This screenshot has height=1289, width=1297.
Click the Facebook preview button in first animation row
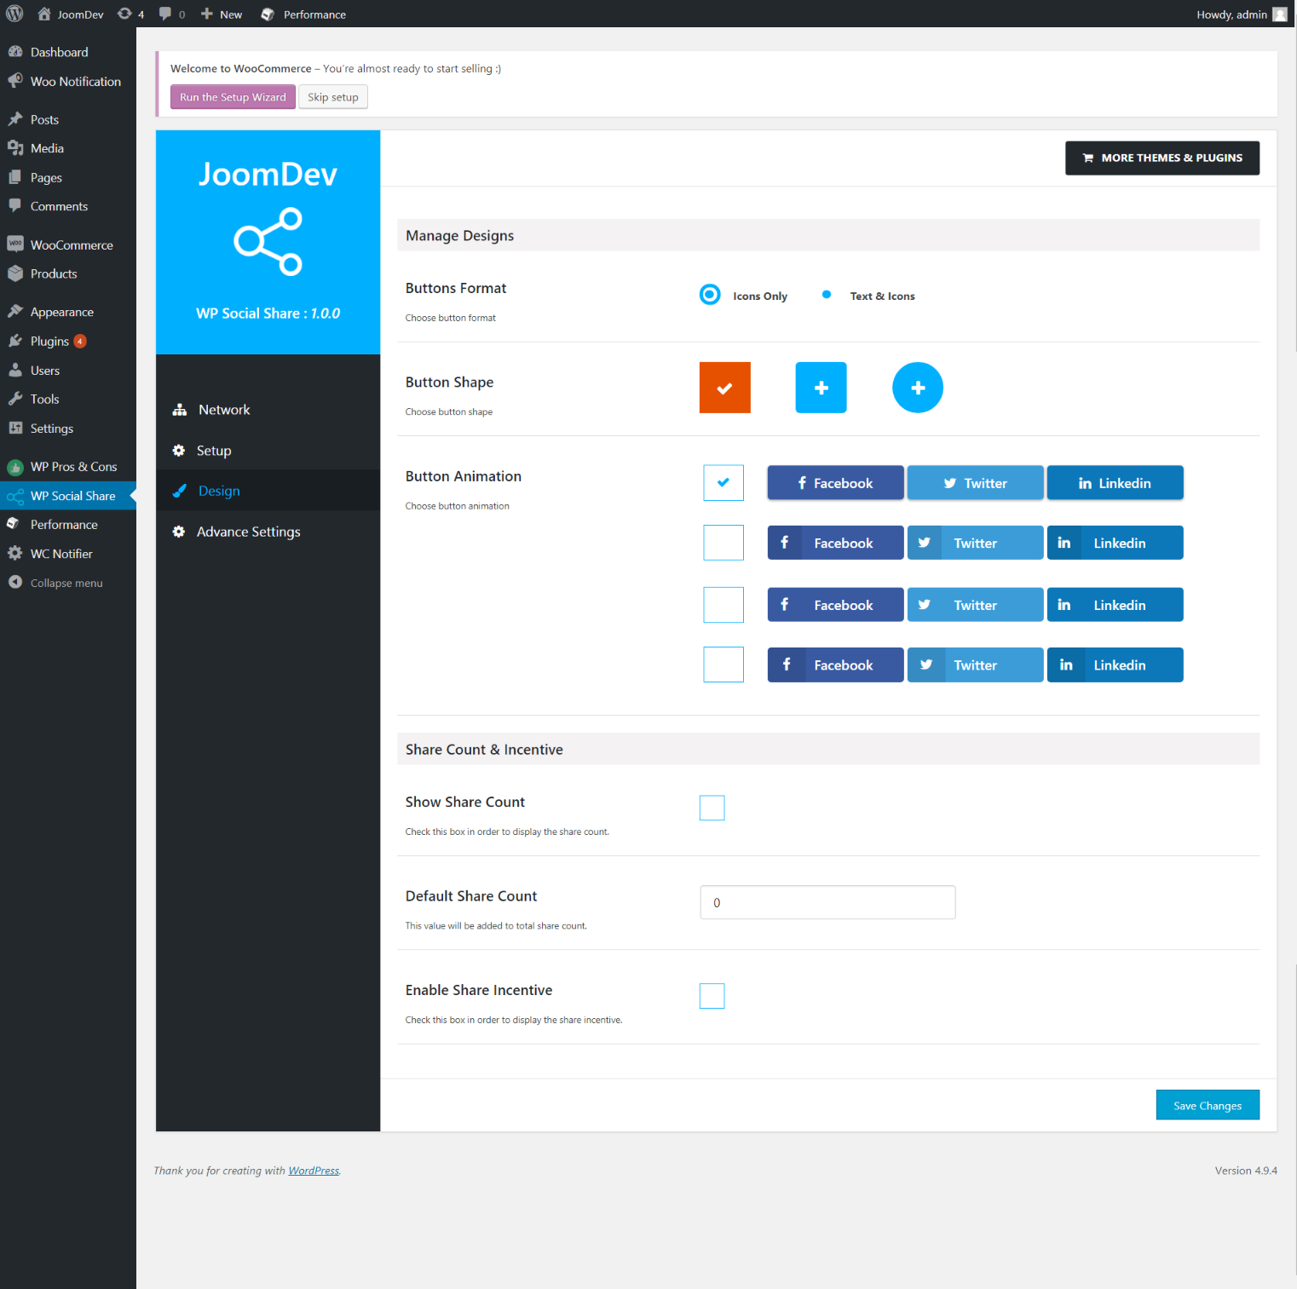click(x=835, y=483)
